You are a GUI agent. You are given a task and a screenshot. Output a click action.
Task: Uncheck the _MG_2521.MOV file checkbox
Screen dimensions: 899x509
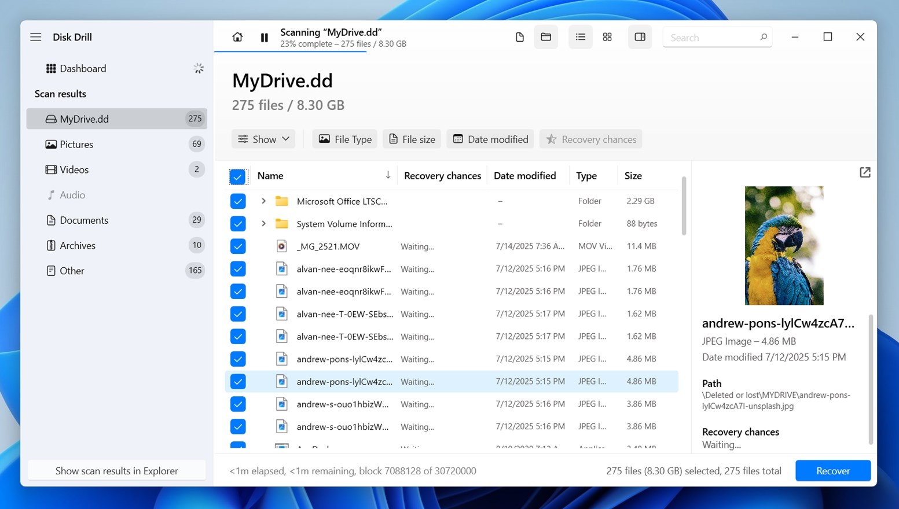(x=238, y=246)
